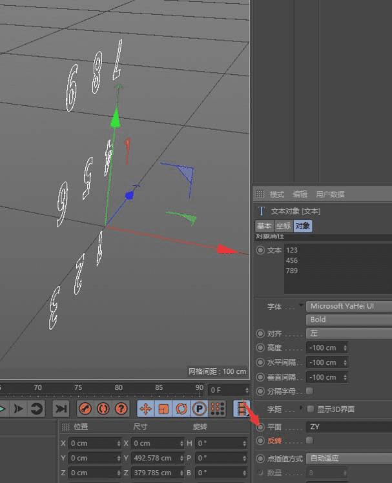Open the 用户数据 menu
The image size is (392, 483).
[329, 194]
